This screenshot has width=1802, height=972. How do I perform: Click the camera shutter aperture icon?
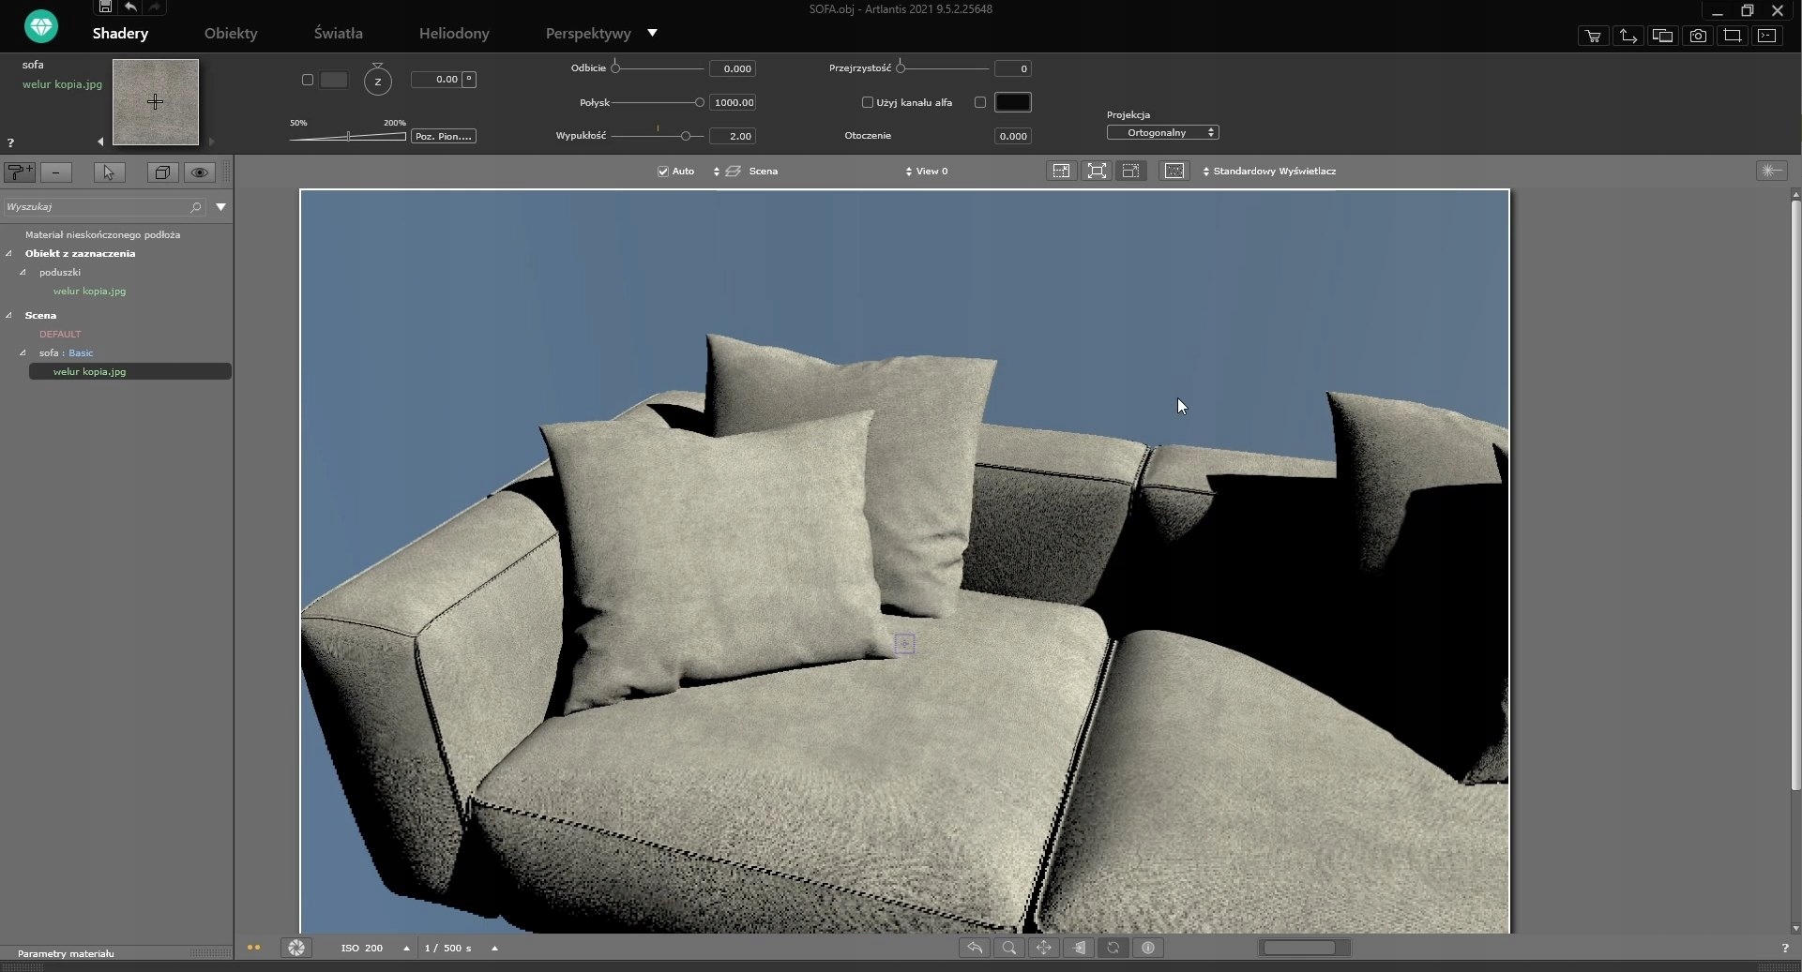pyautogui.click(x=296, y=948)
